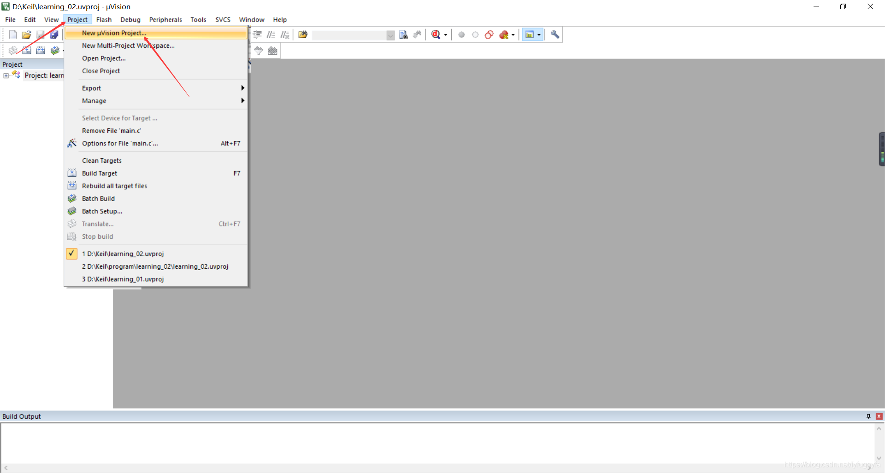Viewport: 885px width, 473px height.
Task: Click the Save all files icon
Action: point(54,35)
